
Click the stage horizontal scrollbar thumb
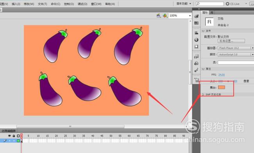pyautogui.click(x=70, y=127)
